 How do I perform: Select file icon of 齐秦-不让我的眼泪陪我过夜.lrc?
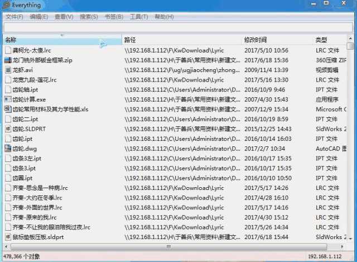pyautogui.click(x=8, y=227)
